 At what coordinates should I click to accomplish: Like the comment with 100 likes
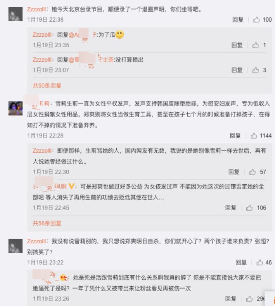click(256, 20)
